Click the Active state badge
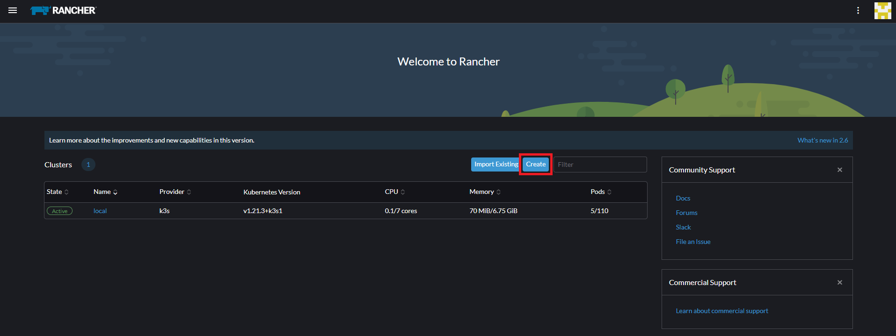Image resolution: width=896 pixels, height=336 pixels. pyautogui.click(x=59, y=211)
